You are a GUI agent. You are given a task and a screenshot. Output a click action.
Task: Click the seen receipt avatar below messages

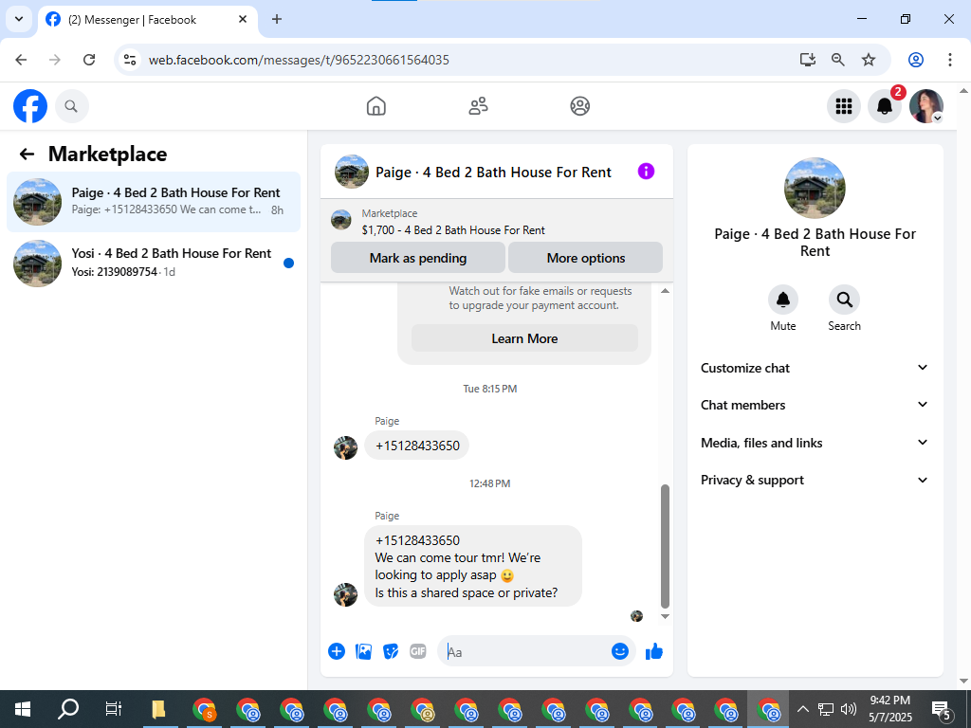coord(636,616)
